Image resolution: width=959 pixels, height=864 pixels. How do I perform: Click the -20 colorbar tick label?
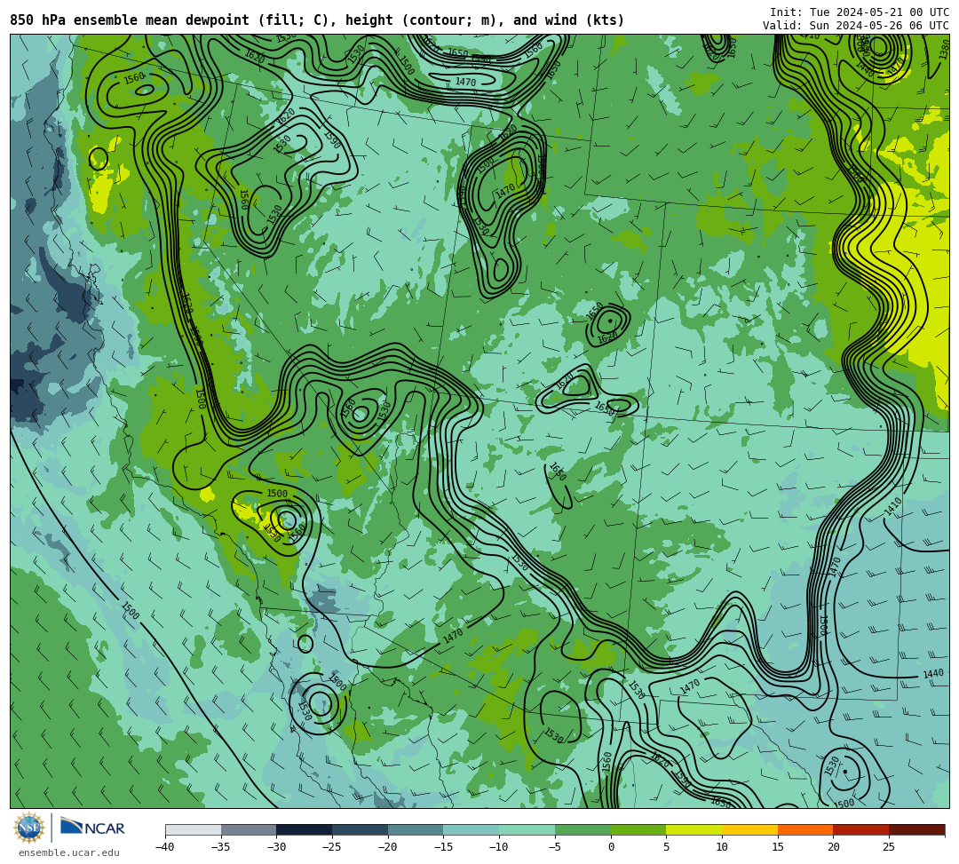coord(387,847)
